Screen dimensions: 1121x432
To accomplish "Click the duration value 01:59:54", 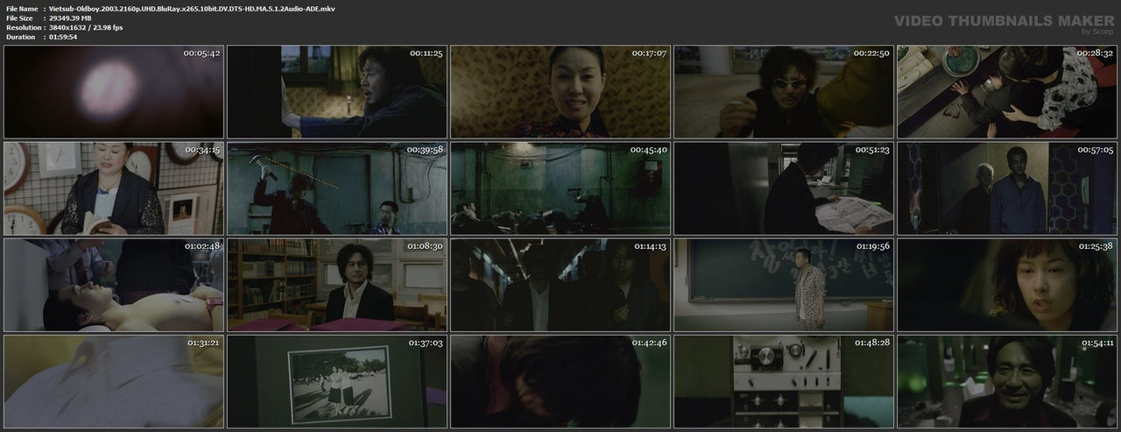I will (x=66, y=37).
